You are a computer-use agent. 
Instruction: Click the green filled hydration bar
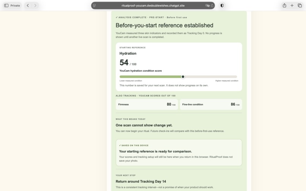tap(151, 77)
